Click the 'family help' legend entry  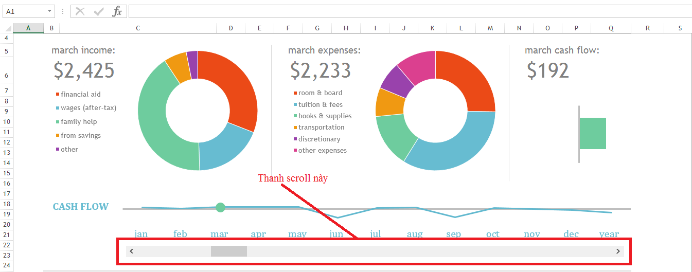pos(78,122)
